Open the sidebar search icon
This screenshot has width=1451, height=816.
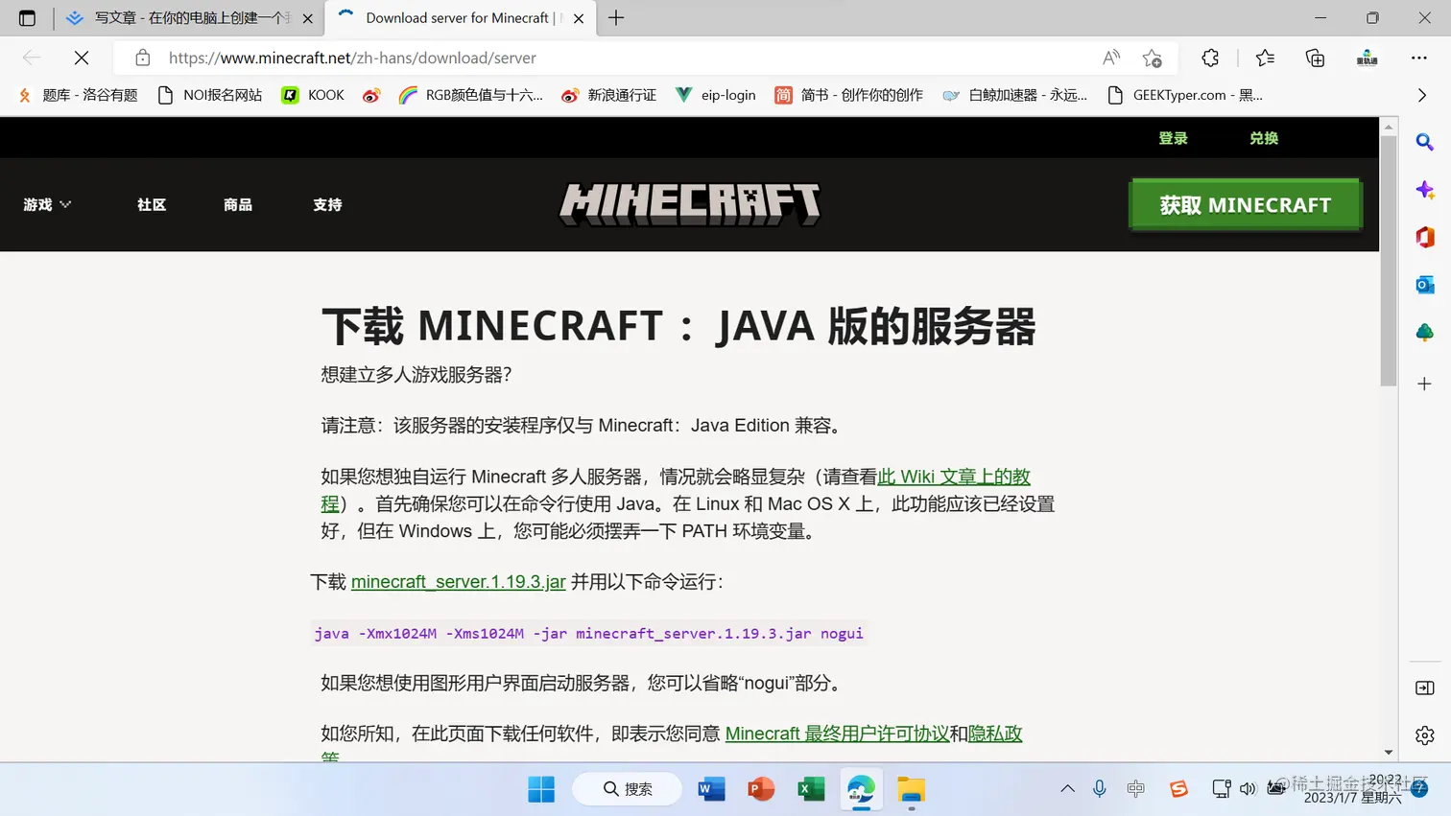click(1425, 143)
